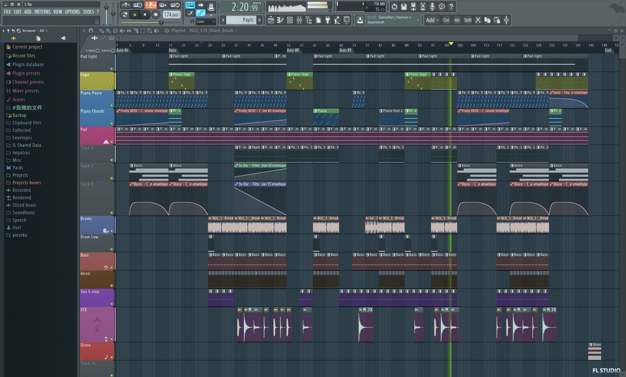Enable blend recording overdub button

[x=163, y=5]
